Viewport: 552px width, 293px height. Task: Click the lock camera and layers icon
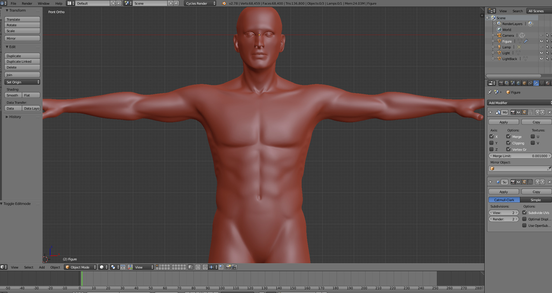pos(191,267)
